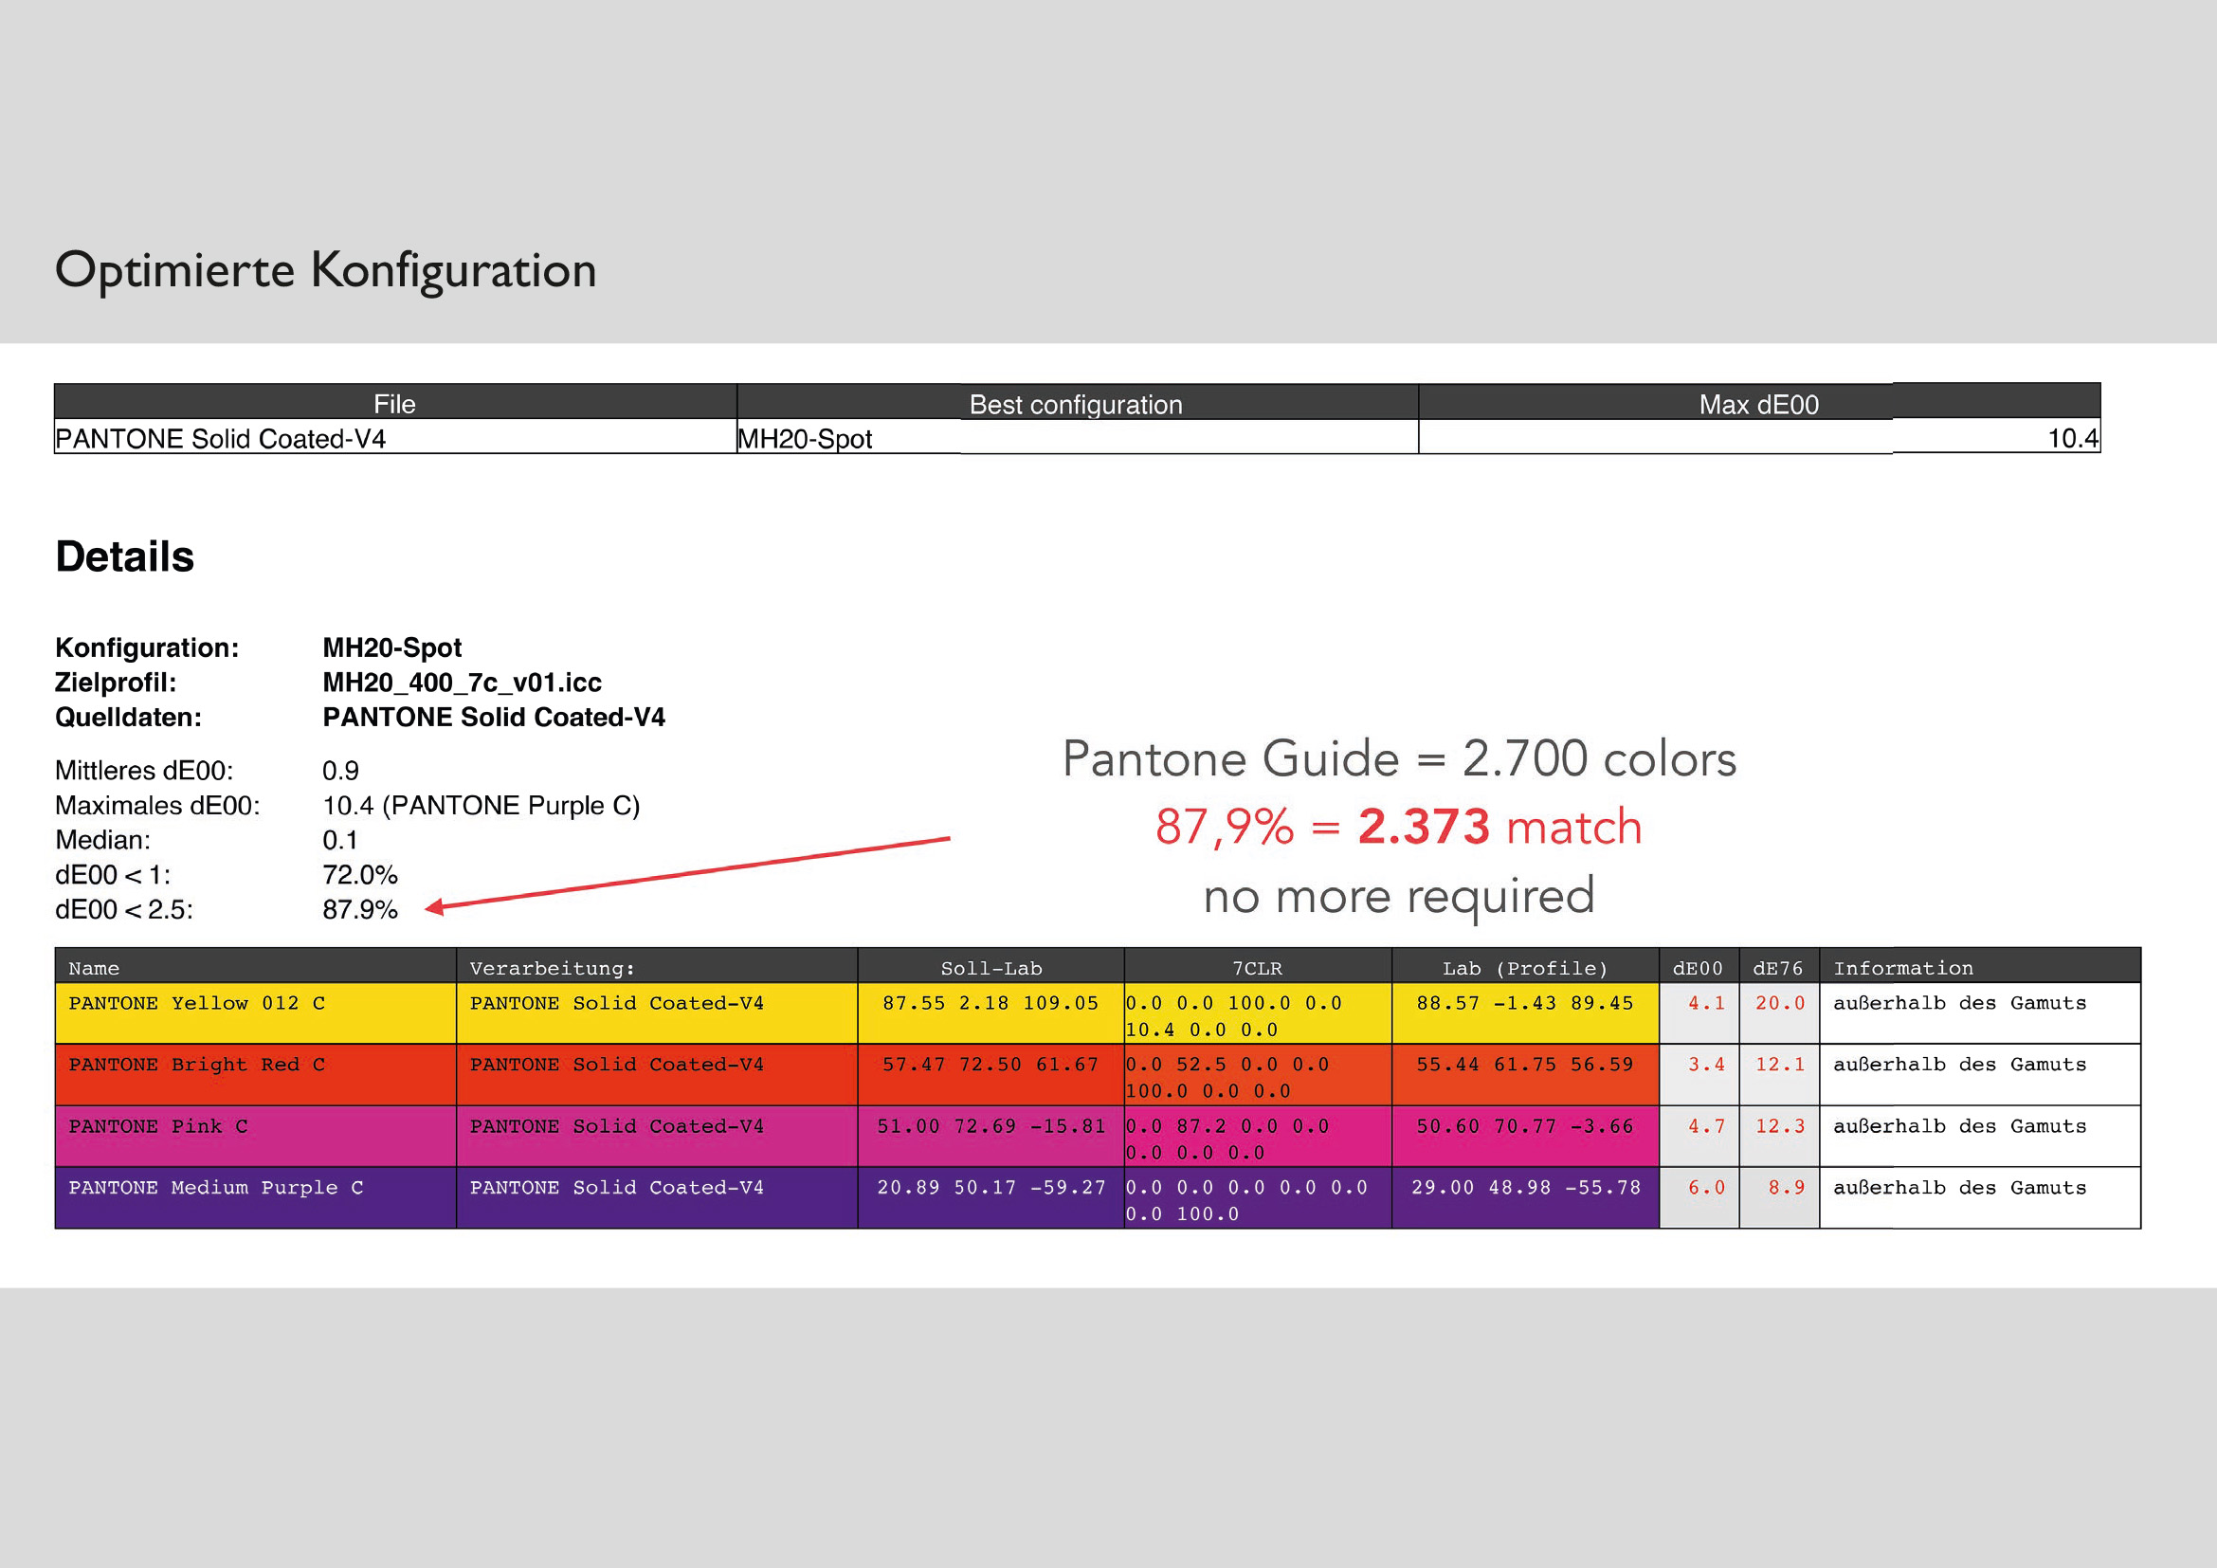
Task: Click the red '87,9% = 2.373 match' text
Action: coord(1399,828)
